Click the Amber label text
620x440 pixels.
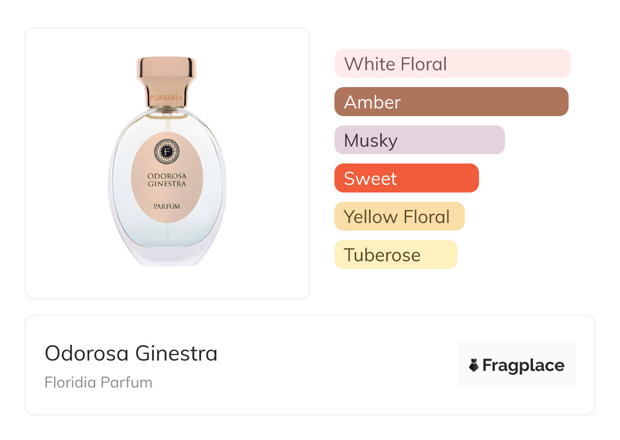pyautogui.click(x=373, y=102)
